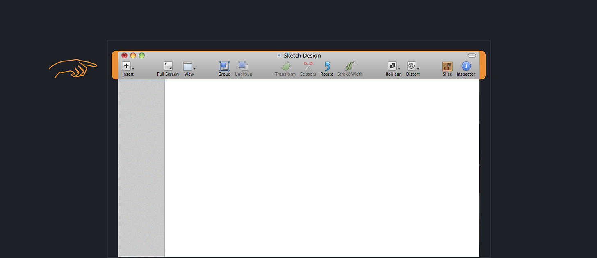
Task: Expand the Insert dropdown arrow
Action: tap(133, 69)
